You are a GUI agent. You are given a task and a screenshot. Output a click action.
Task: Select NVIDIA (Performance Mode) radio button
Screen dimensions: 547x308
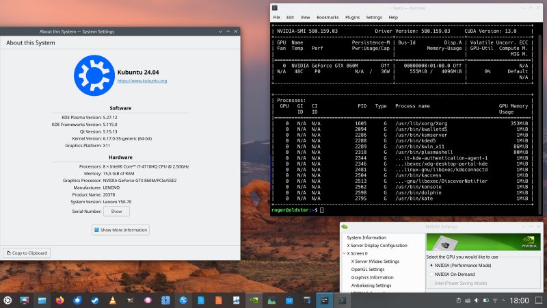tap(460, 266)
